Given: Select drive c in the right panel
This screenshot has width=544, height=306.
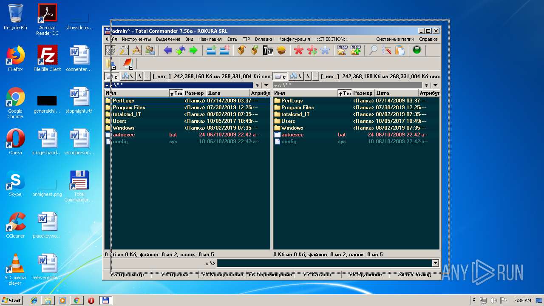Looking at the screenshot, I should (281, 76).
